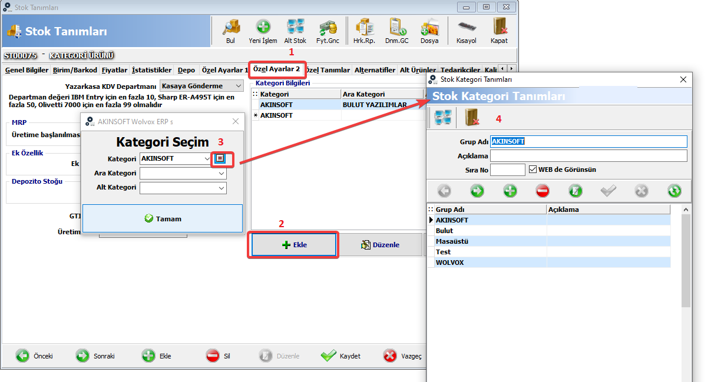The image size is (711, 382).
Task: Expand the Kategori combo box
Action: (x=207, y=158)
